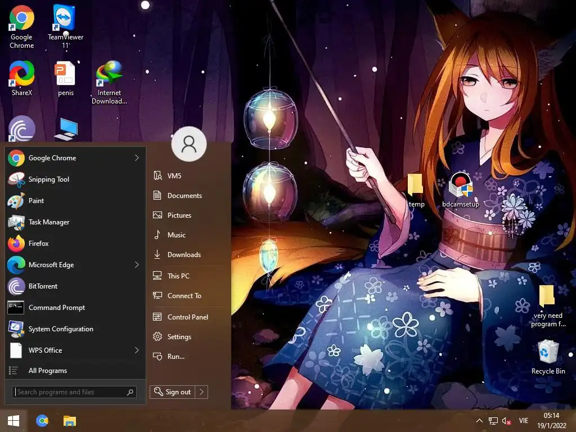Open BitTorrent from Start menu list
The height and width of the screenshot is (432, 576).
(76, 286)
